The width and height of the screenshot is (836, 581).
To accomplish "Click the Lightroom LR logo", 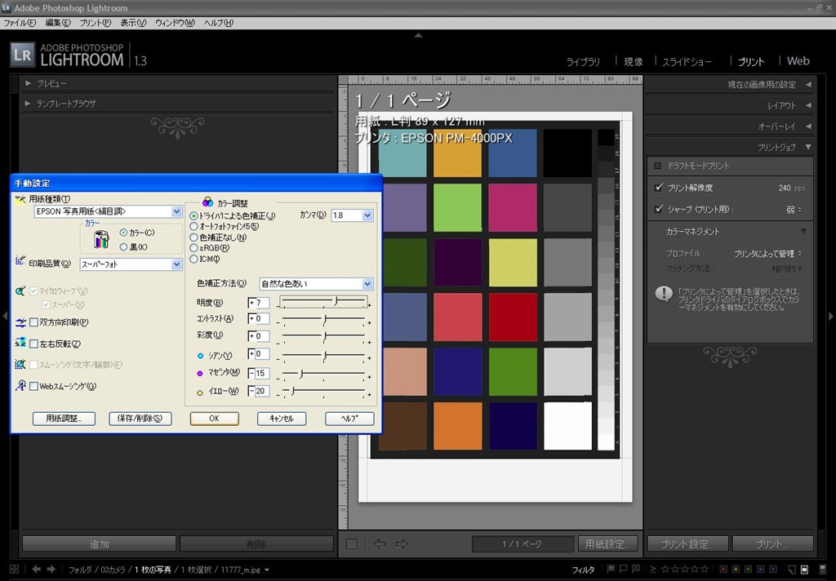I will pos(22,55).
